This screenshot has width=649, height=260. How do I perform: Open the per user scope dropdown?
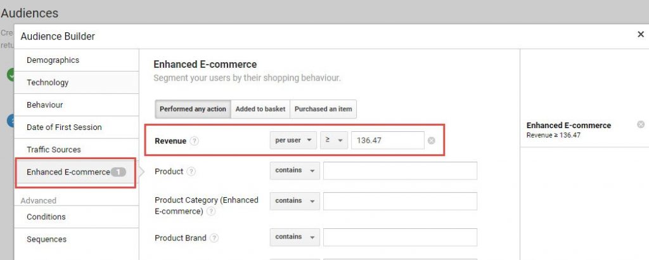[293, 140]
